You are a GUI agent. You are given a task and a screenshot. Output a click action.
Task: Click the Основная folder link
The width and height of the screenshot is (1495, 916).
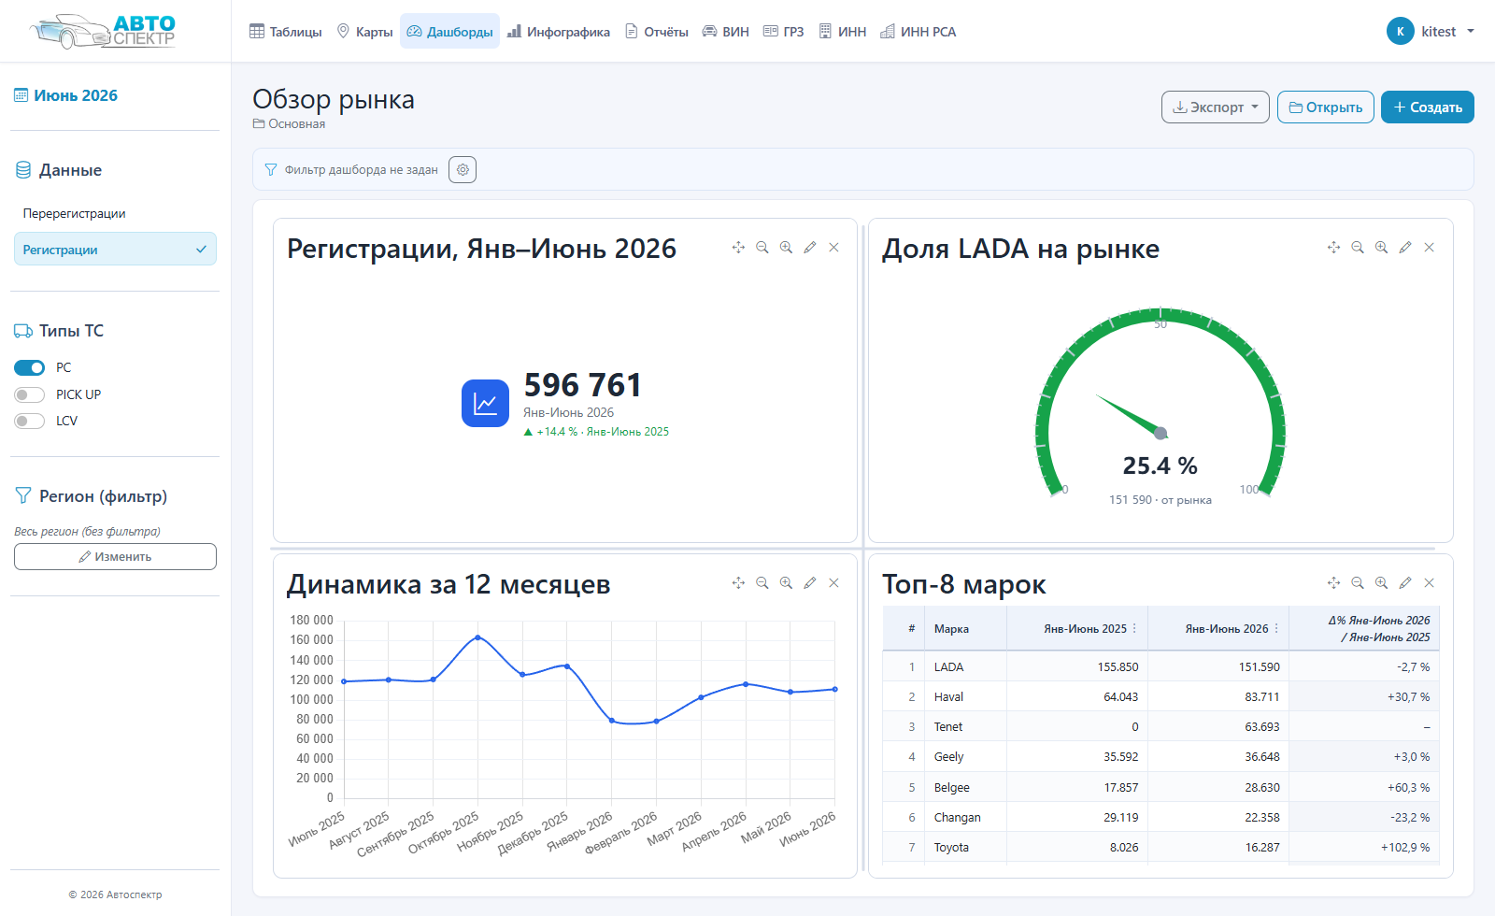point(289,124)
